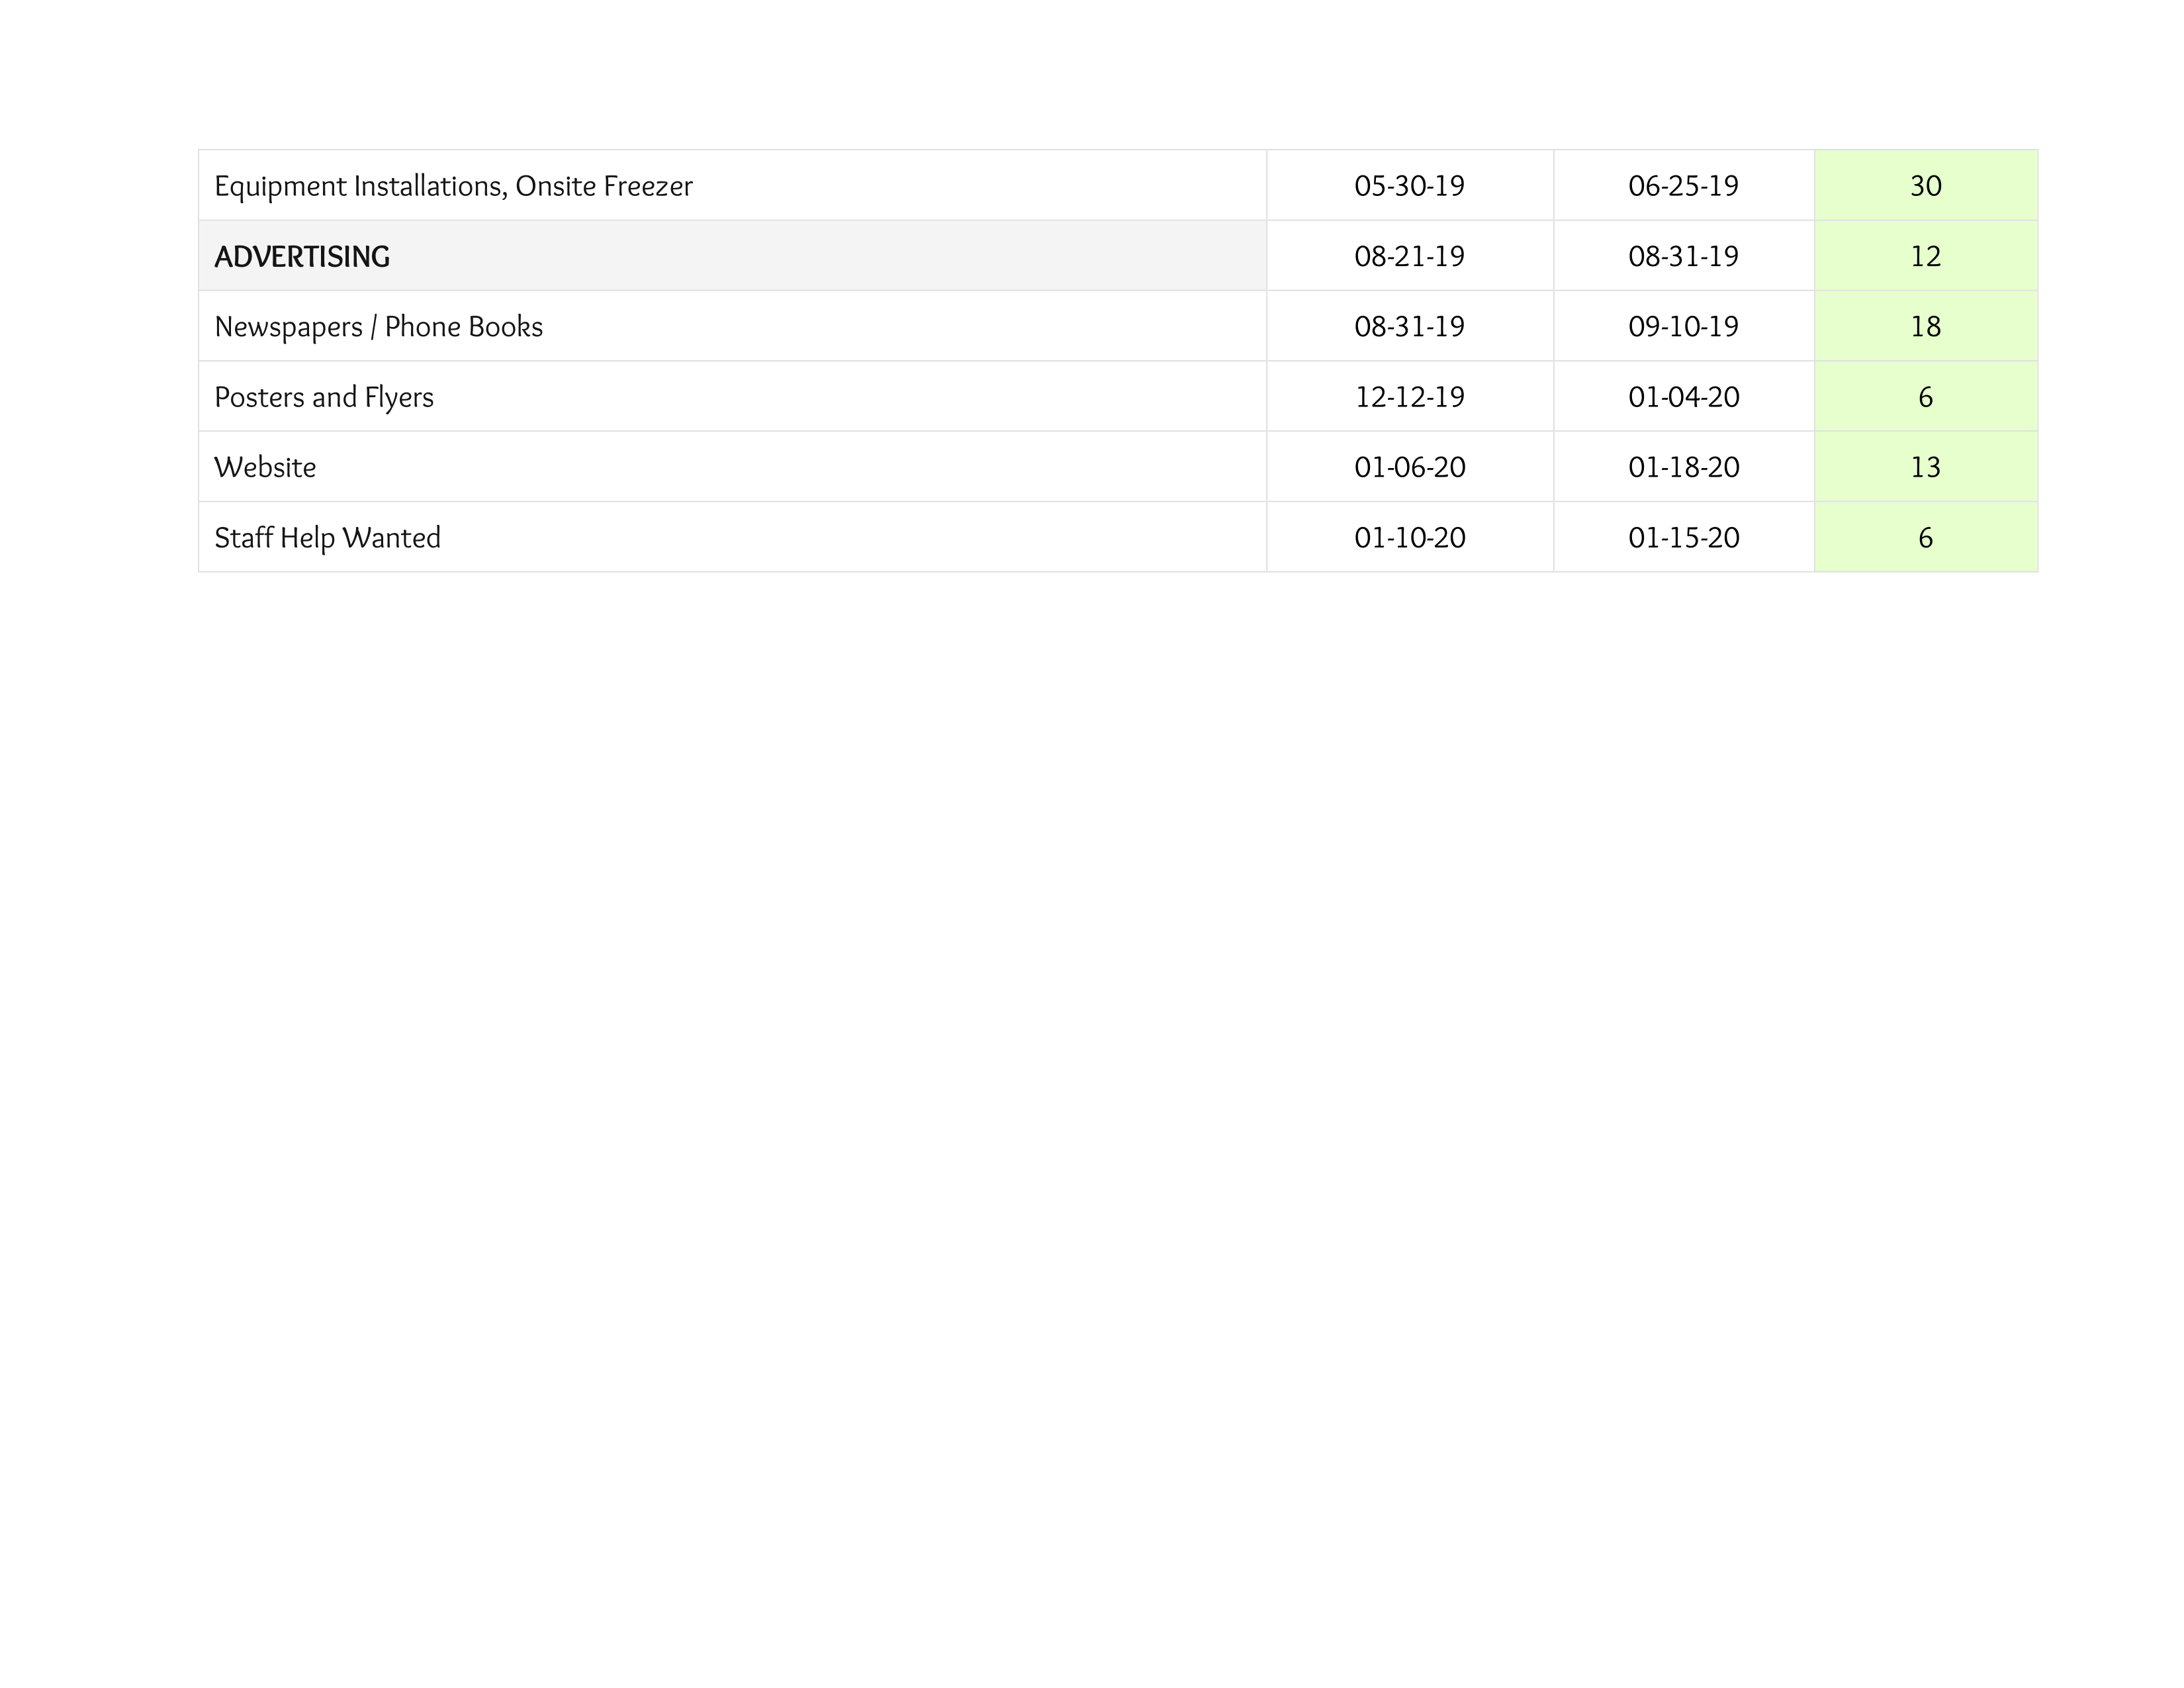The width and height of the screenshot is (2184, 1688).
Task: Click the duration value 13
Action: click(x=1925, y=467)
